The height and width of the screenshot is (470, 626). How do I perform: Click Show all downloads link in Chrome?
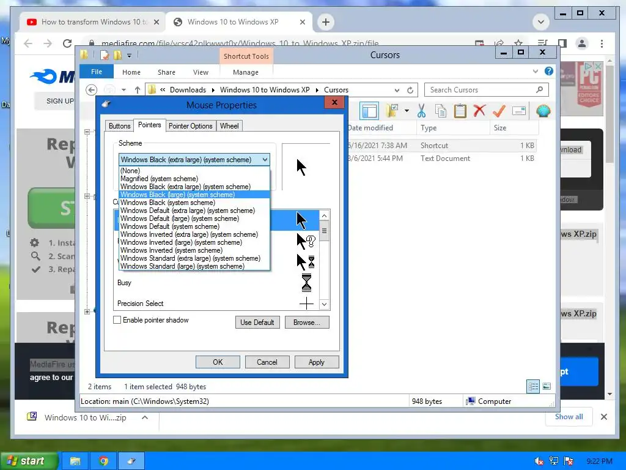pos(569,416)
